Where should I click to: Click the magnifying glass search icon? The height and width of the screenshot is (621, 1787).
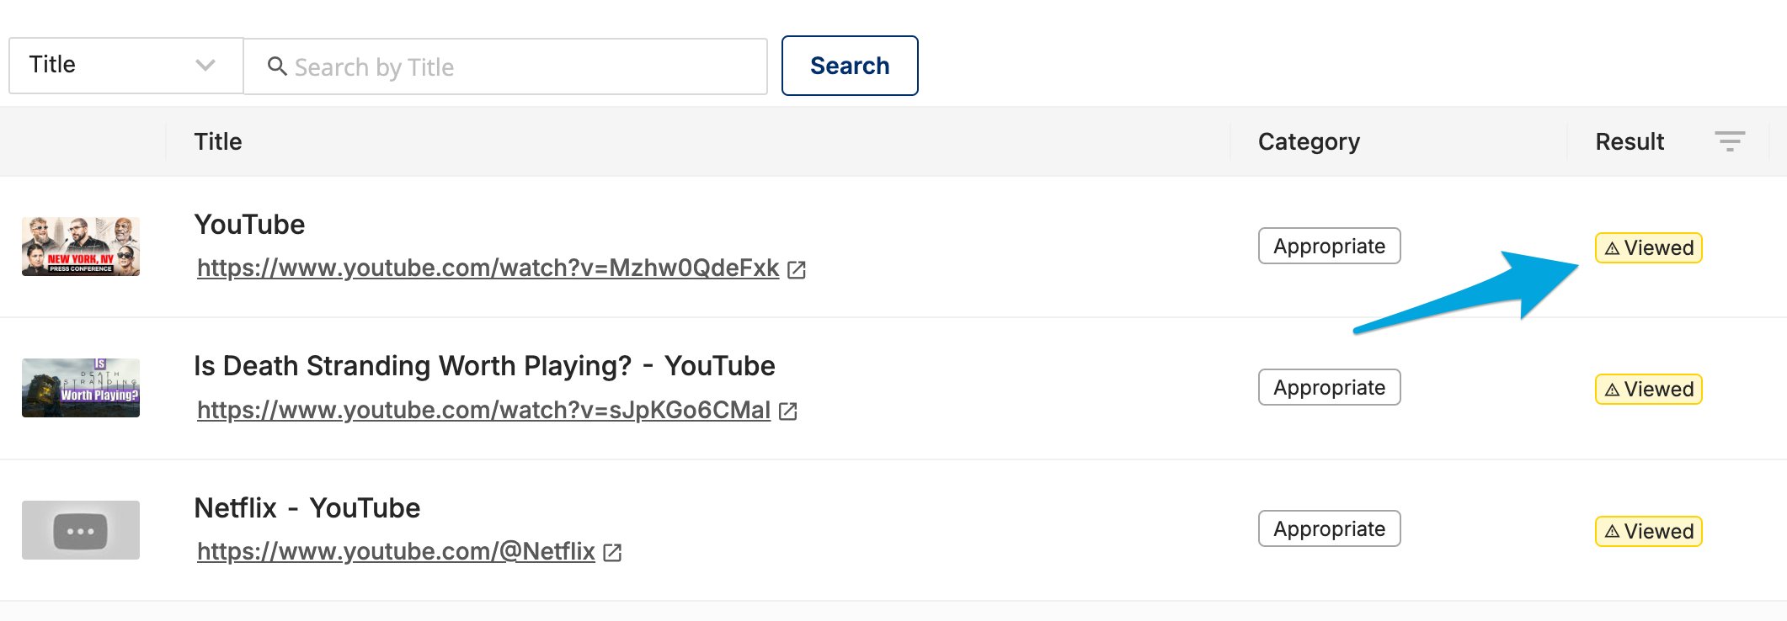pos(276,66)
